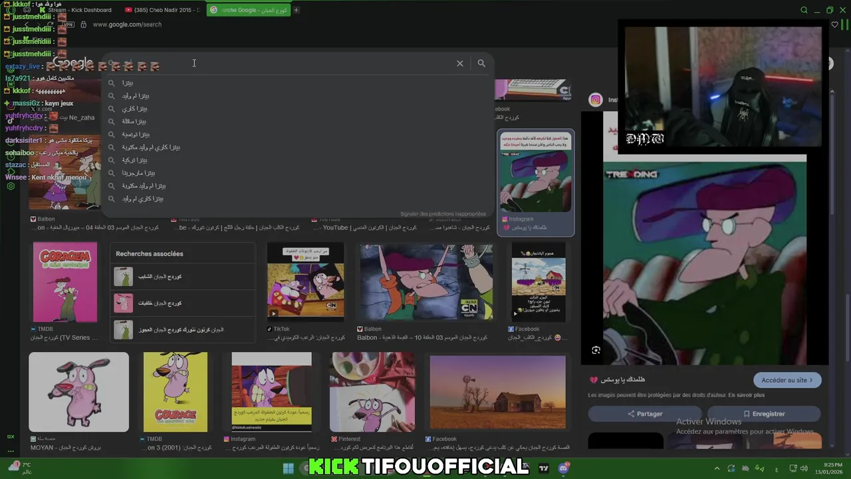The height and width of the screenshot is (479, 851).
Task: Select the Google search results tab
Action: click(x=248, y=10)
